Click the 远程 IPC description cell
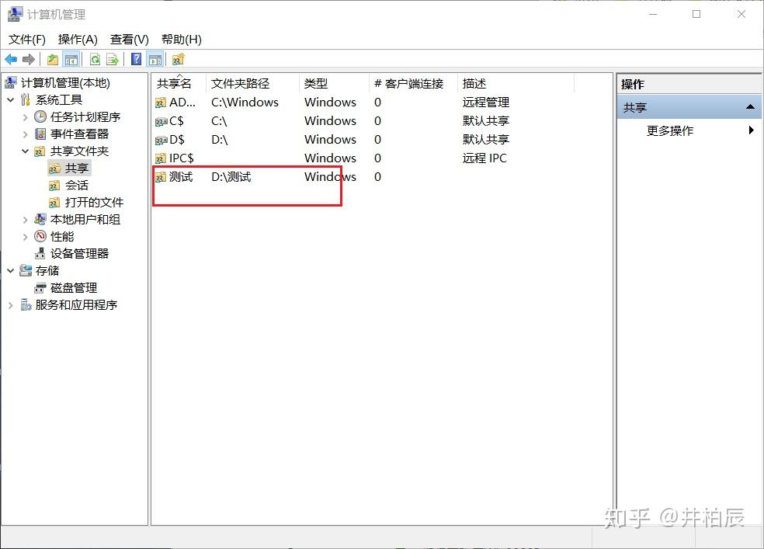 pyautogui.click(x=484, y=158)
